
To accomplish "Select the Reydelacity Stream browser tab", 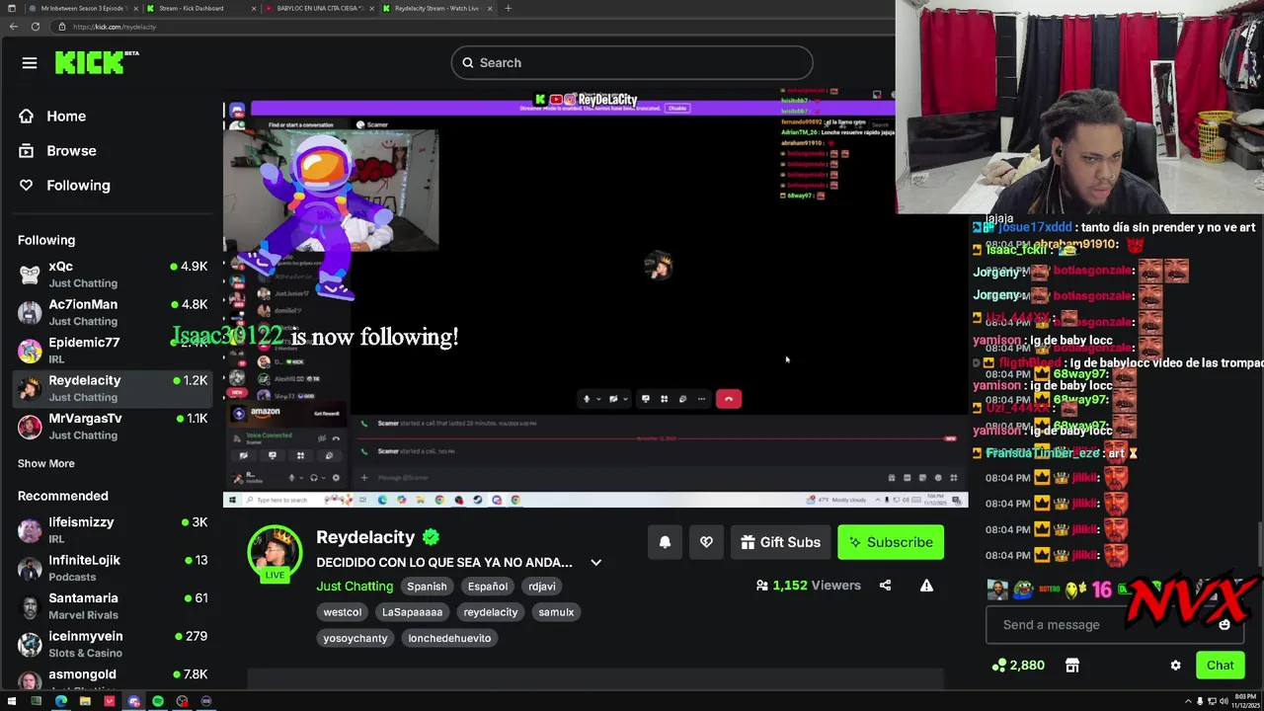I will click(435, 8).
